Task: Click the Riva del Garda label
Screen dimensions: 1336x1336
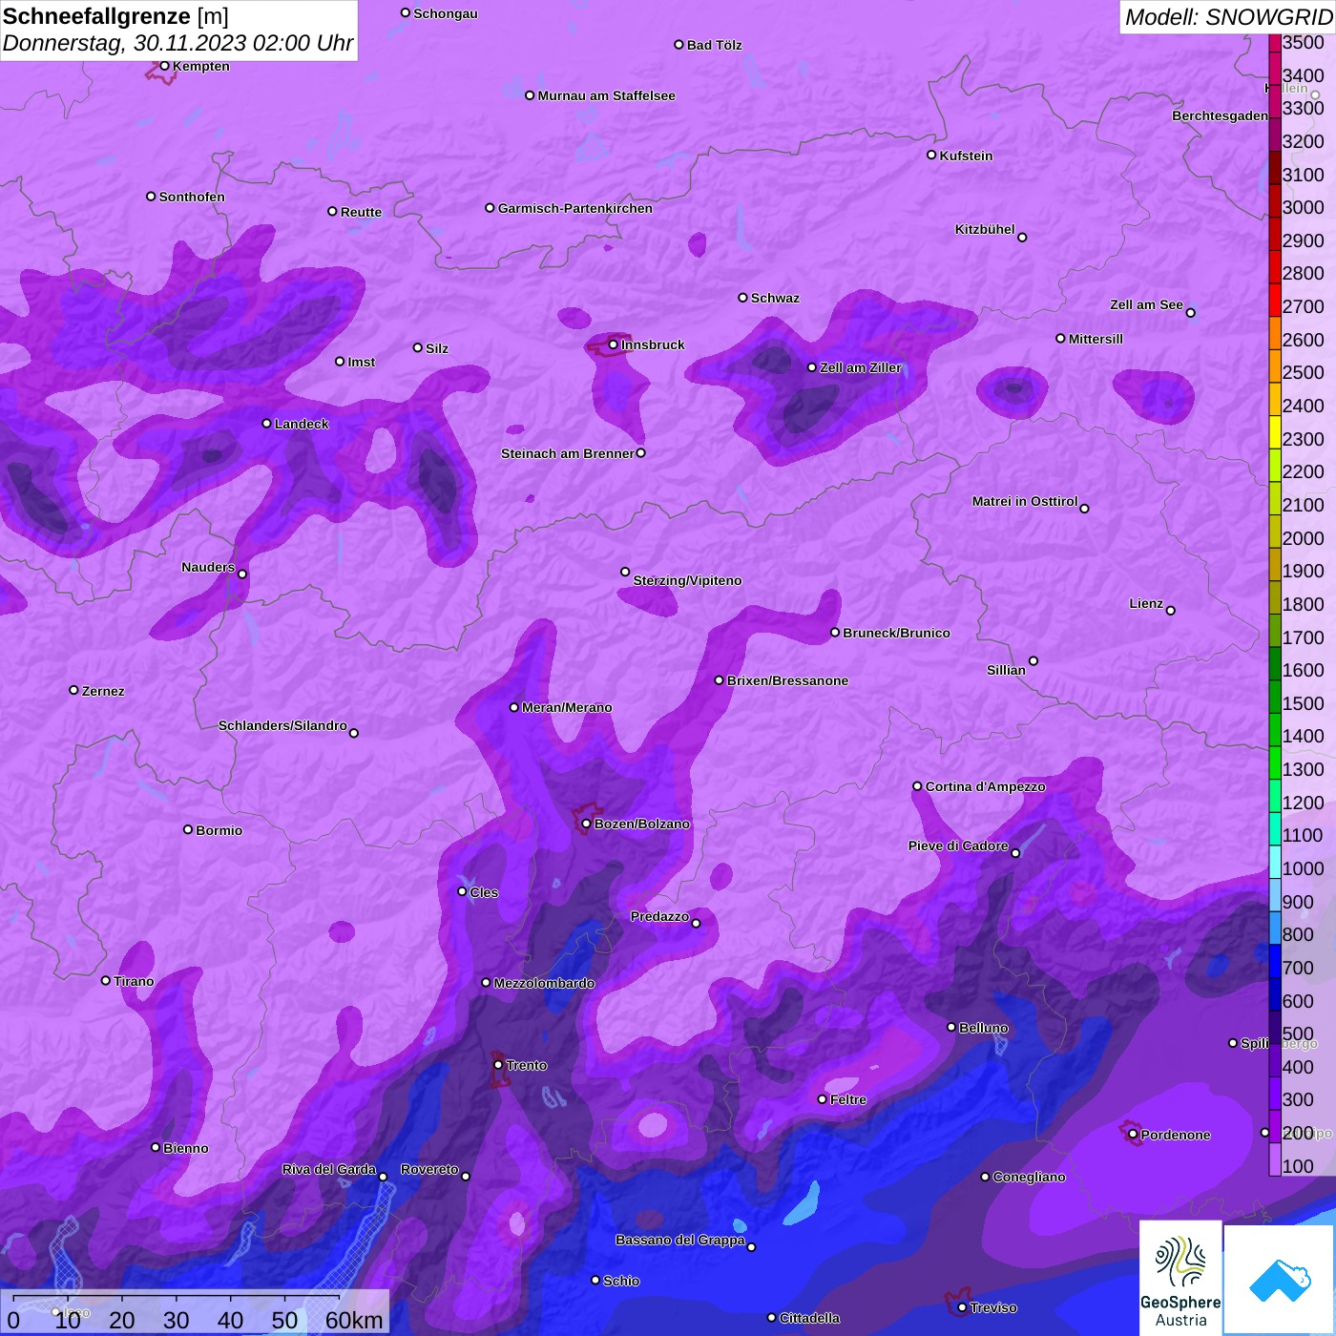Action: click(329, 1169)
